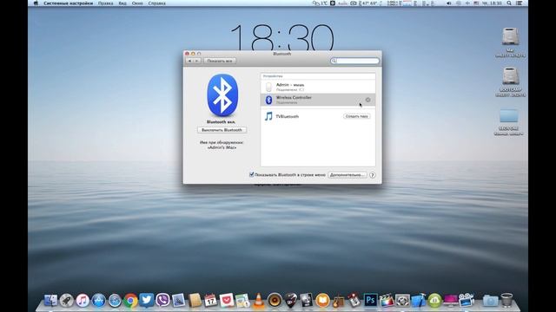Click the menu bar clock
Viewport: 556px width, 312px height.
(x=492, y=3)
